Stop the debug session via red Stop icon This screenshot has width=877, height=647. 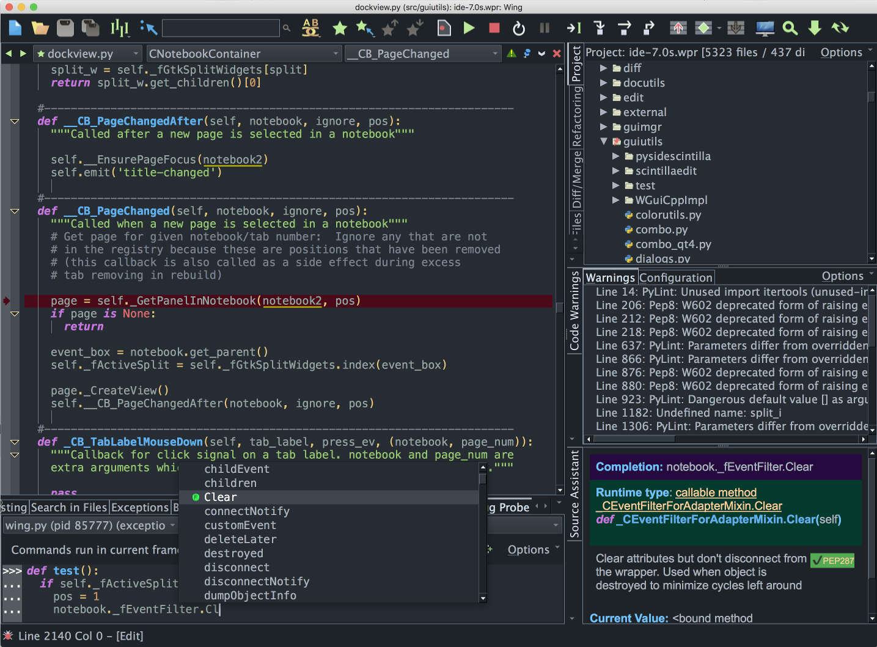[x=494, y=27]
